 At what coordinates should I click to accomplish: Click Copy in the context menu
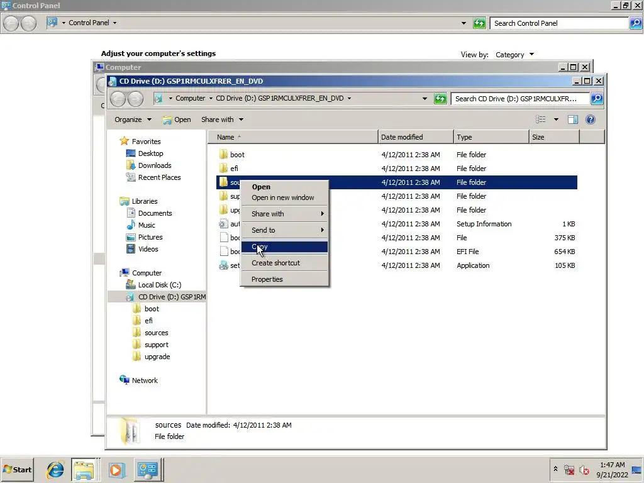[x=284, y=247]
